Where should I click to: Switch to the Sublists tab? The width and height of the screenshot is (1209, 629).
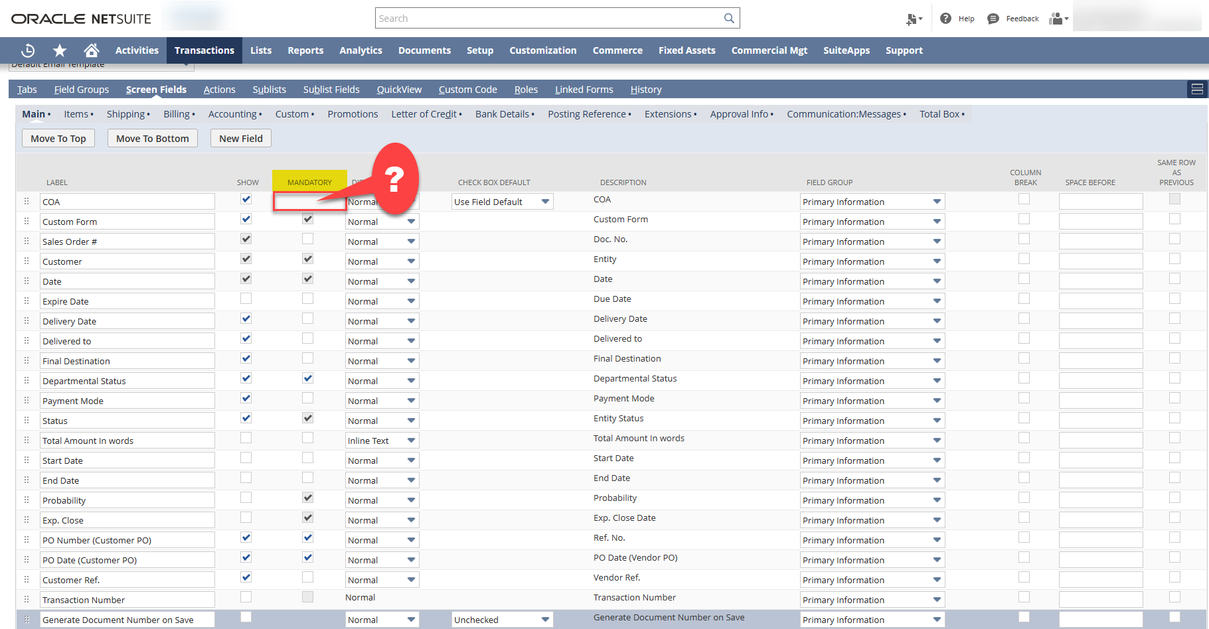pyautogui.click(x=269, y=89)
